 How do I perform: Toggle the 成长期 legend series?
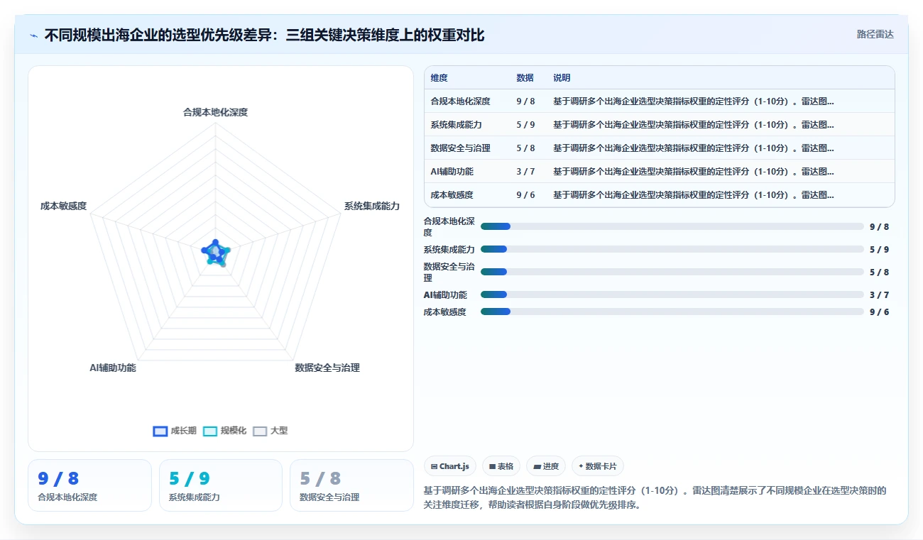coord(175,431)
